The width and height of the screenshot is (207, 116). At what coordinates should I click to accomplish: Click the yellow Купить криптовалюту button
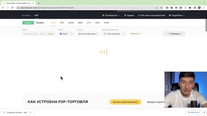point(125,102)
